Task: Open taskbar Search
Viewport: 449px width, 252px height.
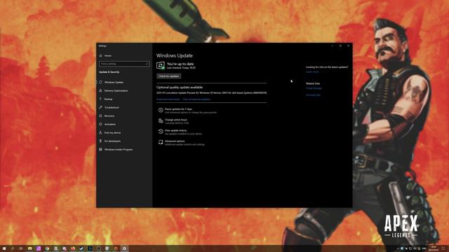Action: point(13,248)
